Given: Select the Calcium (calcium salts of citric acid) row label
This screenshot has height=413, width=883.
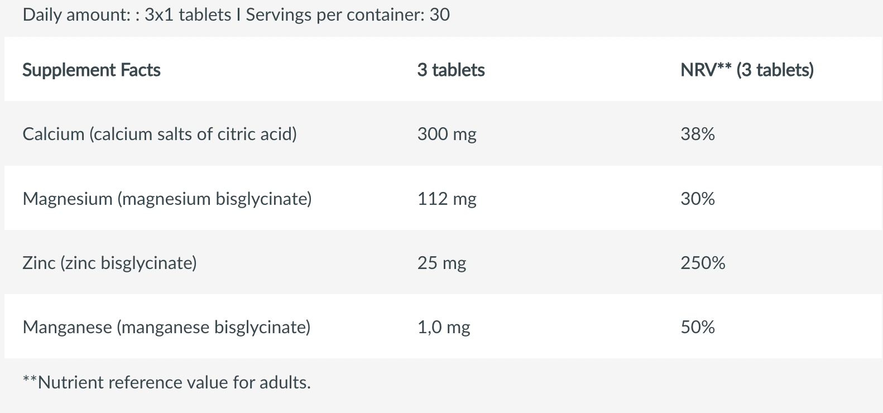Looking at the screenshot, I should click(160, 134).
